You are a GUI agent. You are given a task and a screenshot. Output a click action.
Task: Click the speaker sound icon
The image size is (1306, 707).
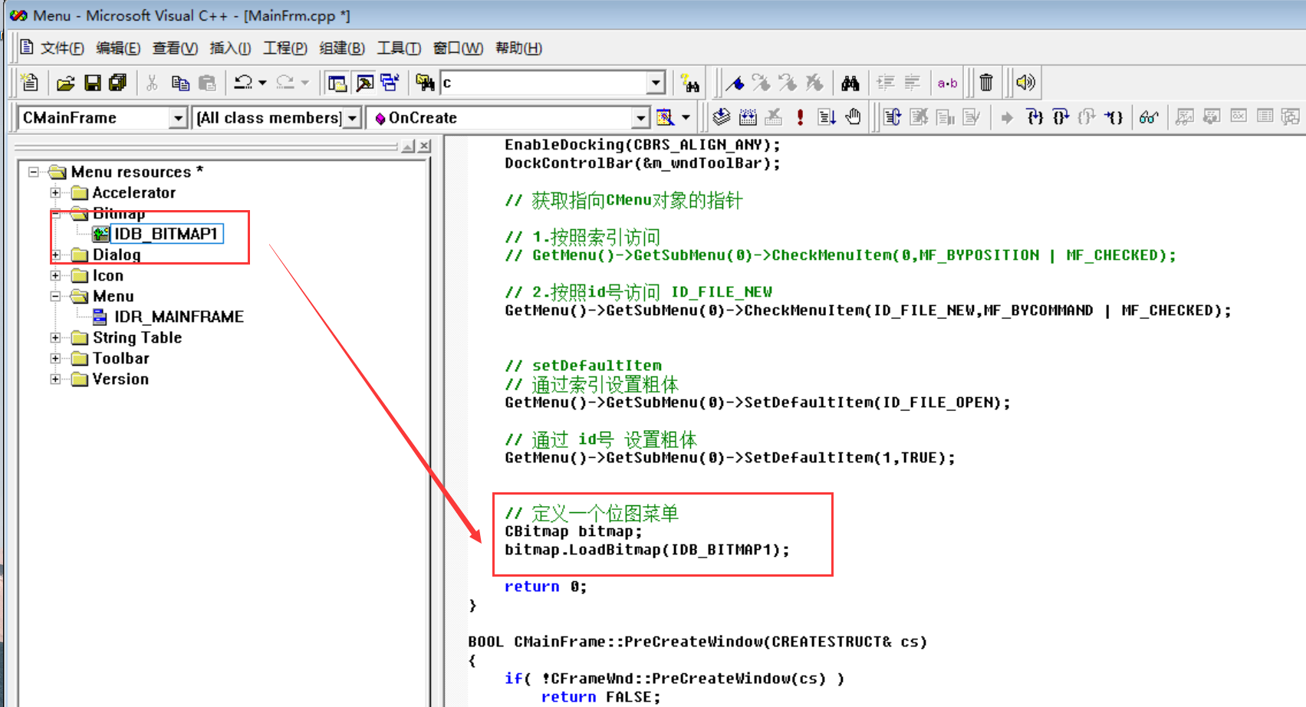pyautogui.click(x=1025, y=83)
